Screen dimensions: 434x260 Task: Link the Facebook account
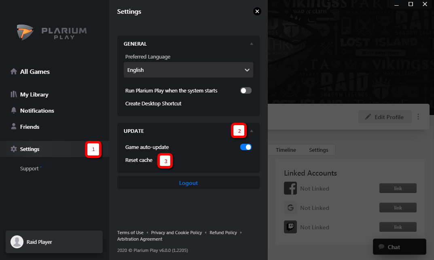click(x=398, y=188)
